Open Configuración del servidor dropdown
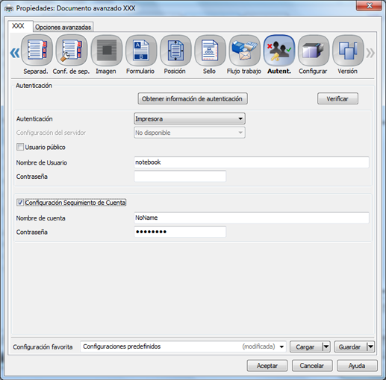The image size is (386, 380). [x=190, y=133]
